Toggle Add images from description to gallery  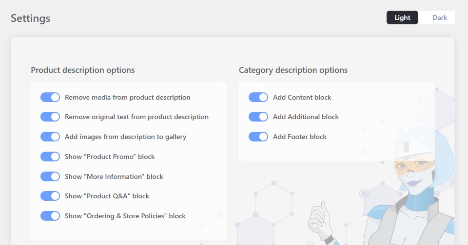tap(50, 137)
